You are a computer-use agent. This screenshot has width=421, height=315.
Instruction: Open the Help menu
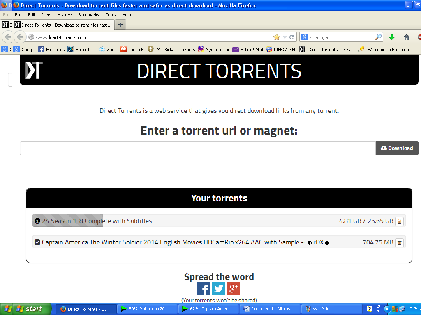(127, 15)
